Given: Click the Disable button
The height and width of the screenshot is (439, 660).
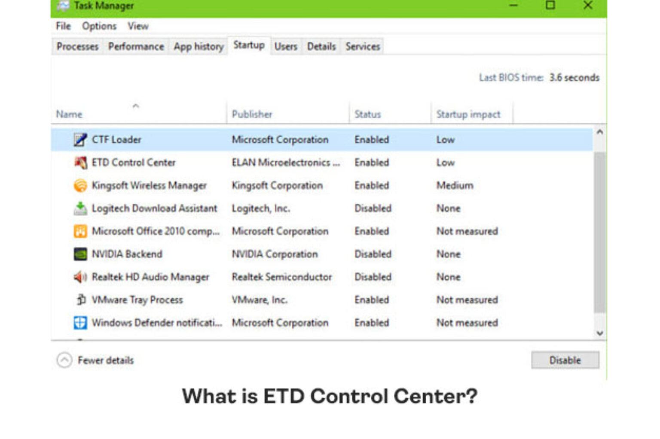Looking at the screenshot, I should [565, 360].
